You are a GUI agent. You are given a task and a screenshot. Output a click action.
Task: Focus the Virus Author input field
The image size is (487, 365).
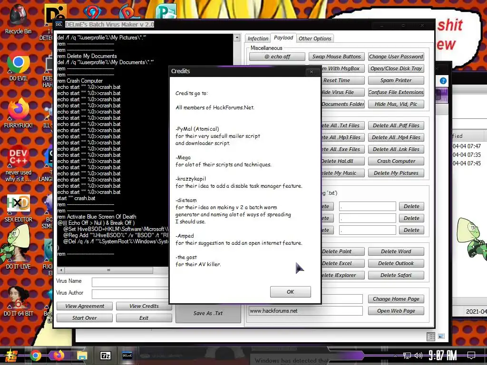(130, 294)
